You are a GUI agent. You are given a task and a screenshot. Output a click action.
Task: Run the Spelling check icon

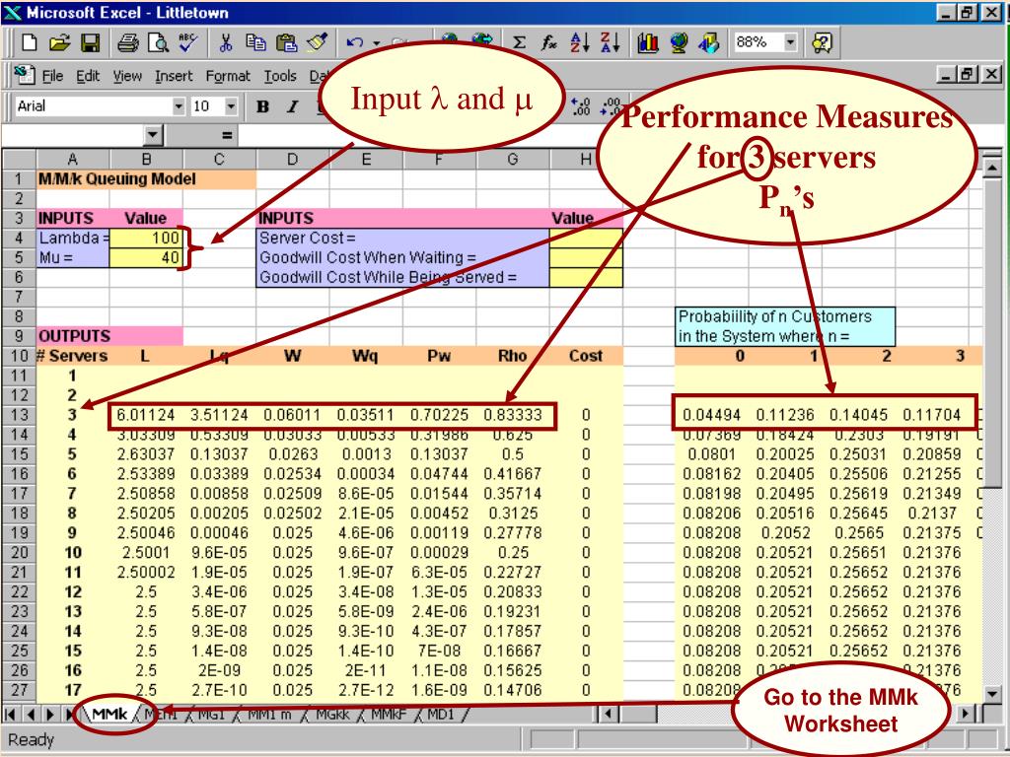click(188, 43)
